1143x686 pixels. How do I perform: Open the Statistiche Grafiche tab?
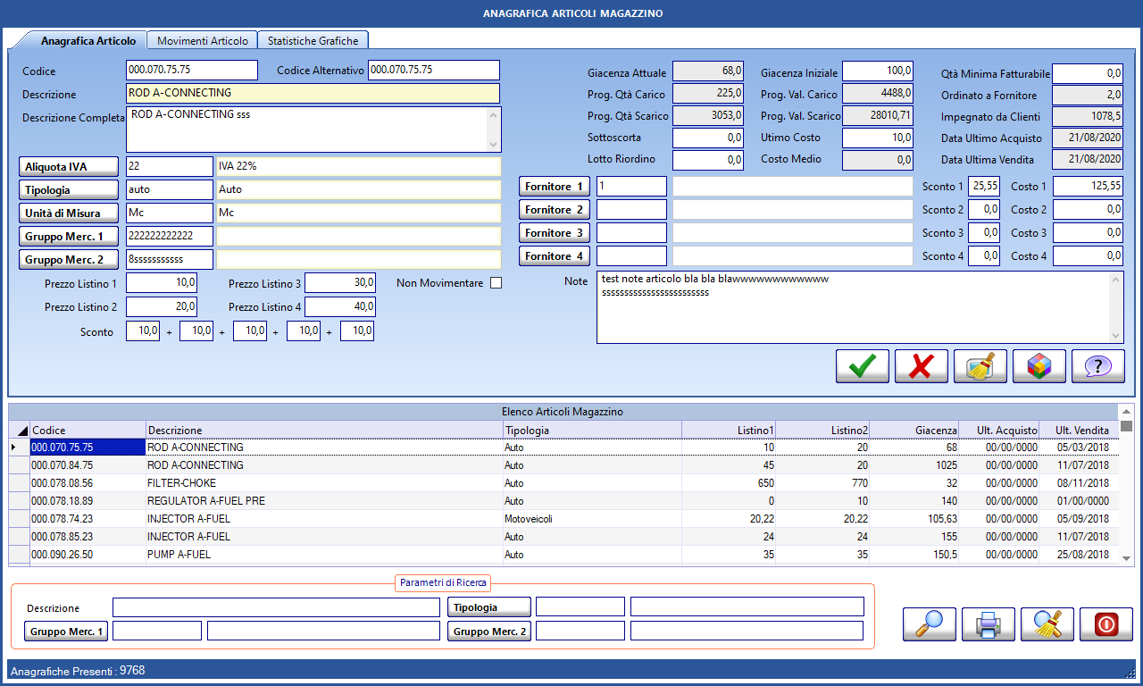[313, 40]
